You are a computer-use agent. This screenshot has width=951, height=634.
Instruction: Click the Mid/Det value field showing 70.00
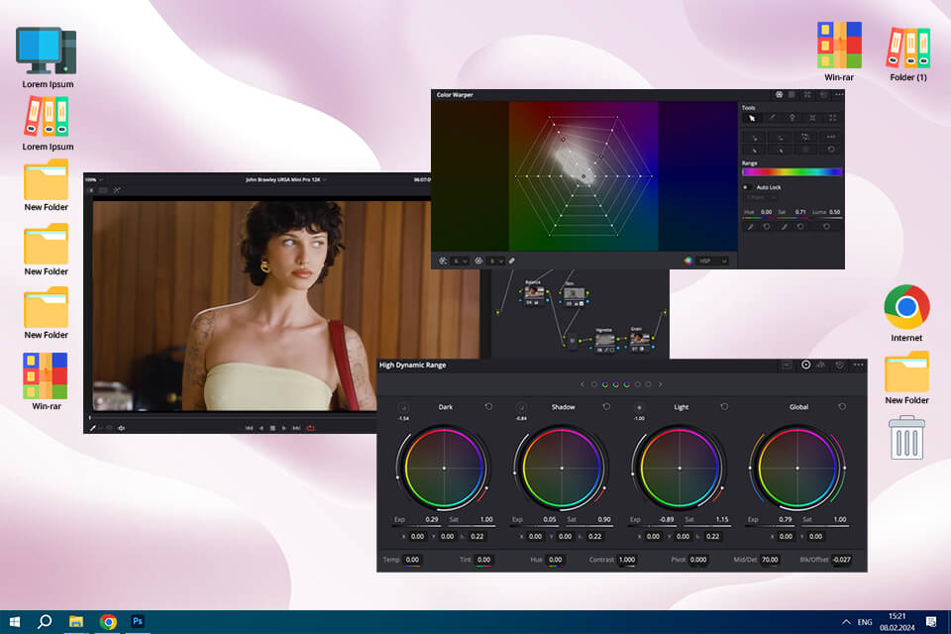(x=770, y=560)
